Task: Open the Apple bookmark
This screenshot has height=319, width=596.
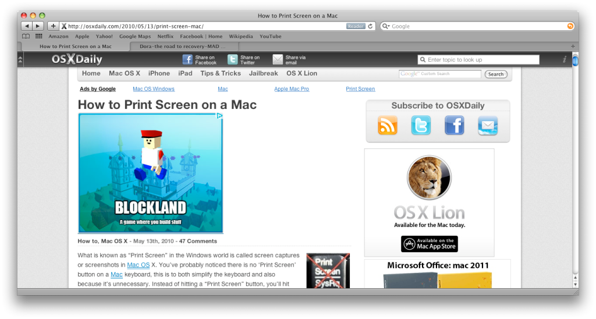Action: tap(82, 37)
